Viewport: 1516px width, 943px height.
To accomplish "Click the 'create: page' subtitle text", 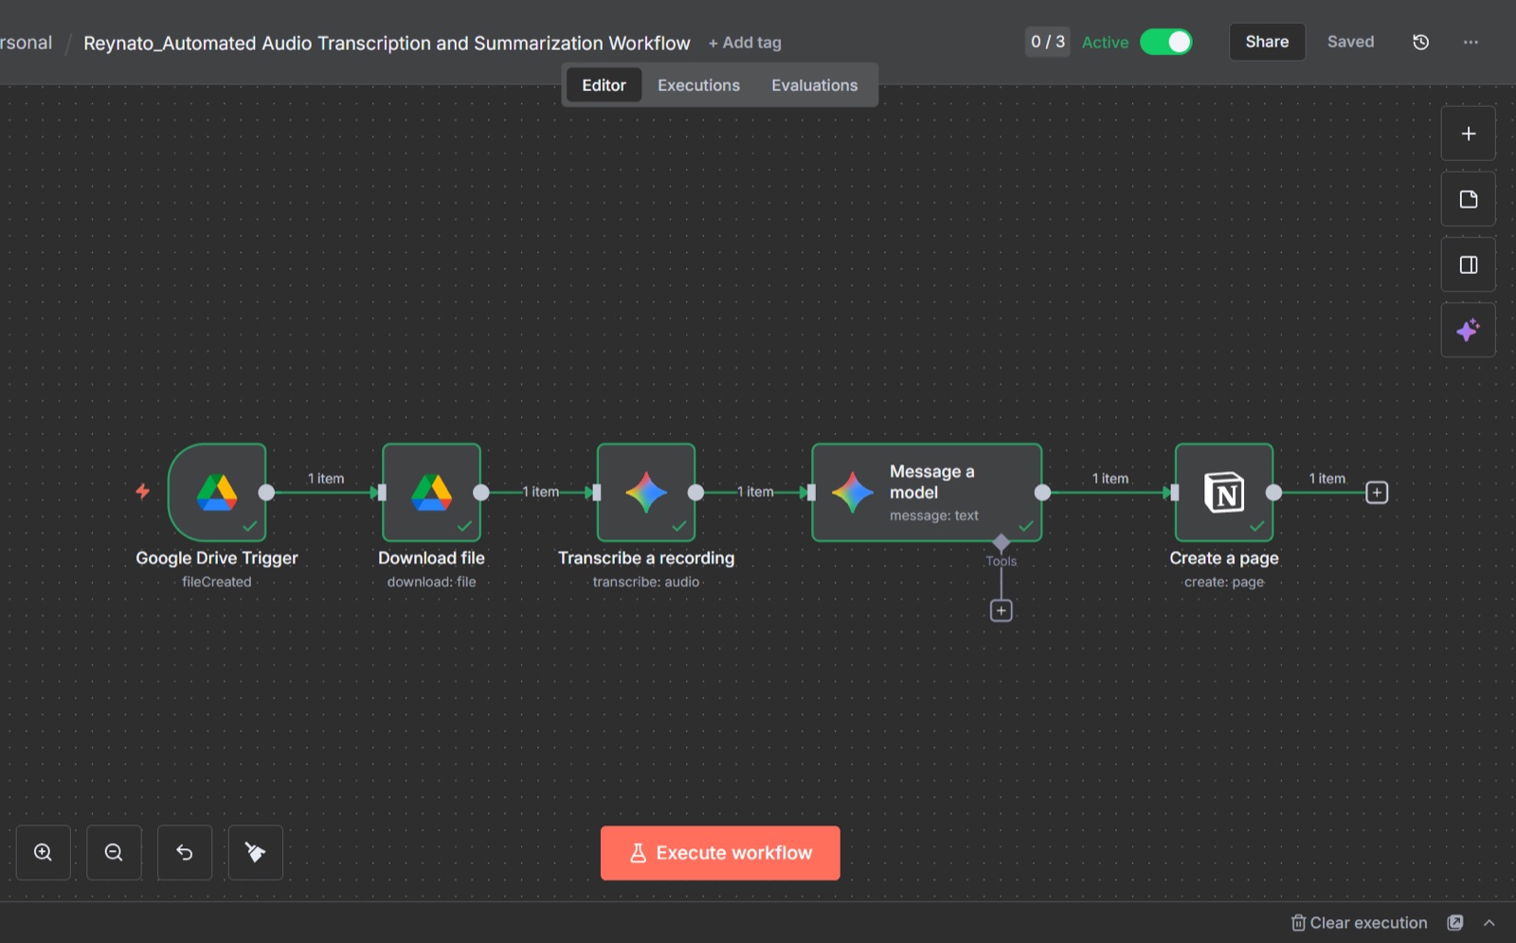I will point(1224,582).
